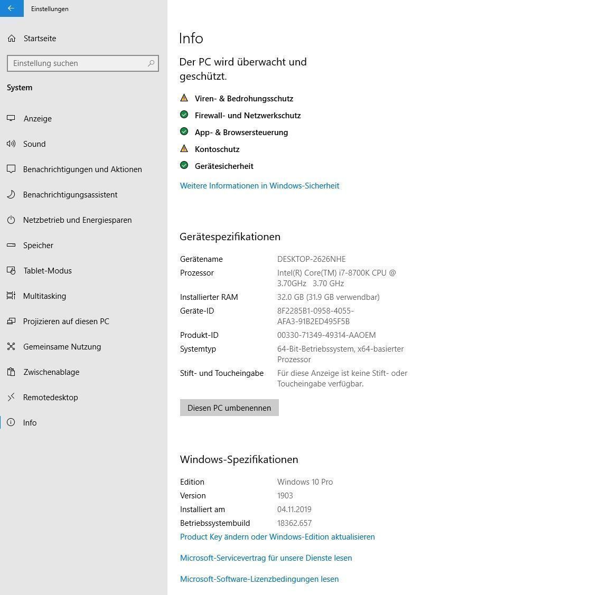Go to Sound settings
The width and height of the screenshot is (609, 595).
click(x=34, y=144)
